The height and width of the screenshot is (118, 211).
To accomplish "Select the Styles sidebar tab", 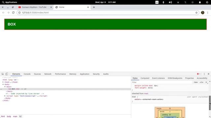I will pos(135,78).
